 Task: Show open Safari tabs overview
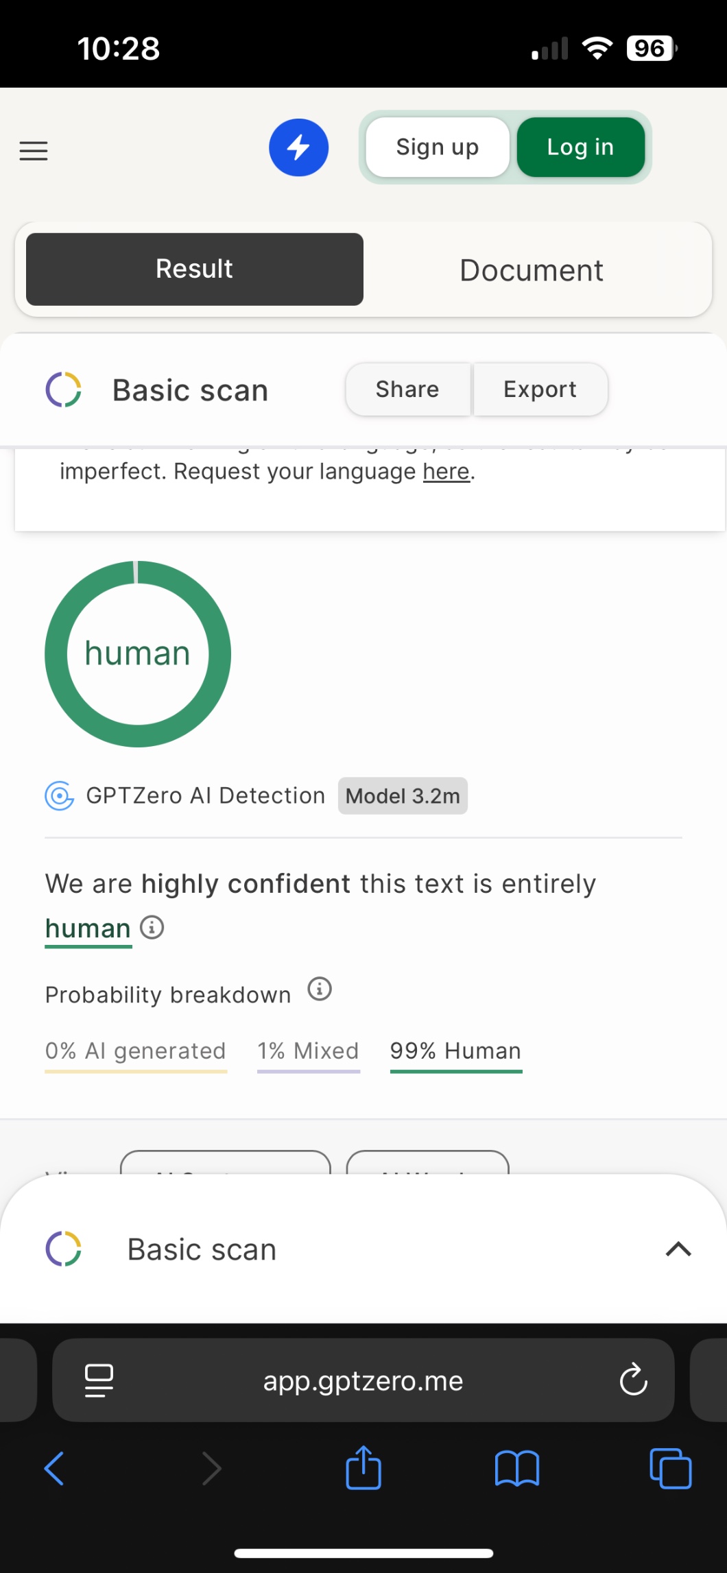[x=670, y=1468]
